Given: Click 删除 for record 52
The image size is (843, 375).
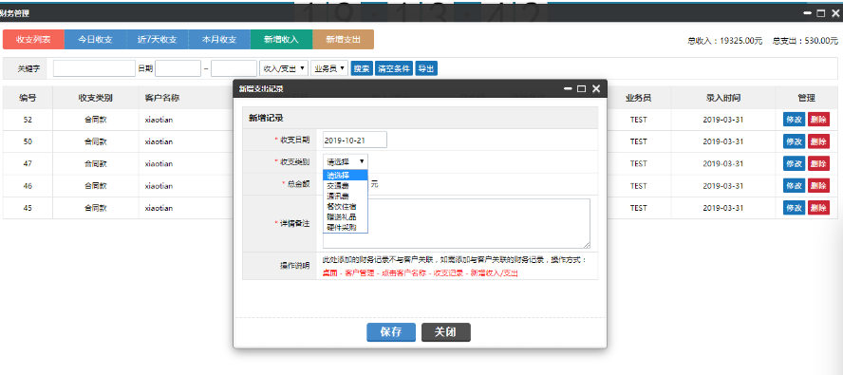Looking at the screenshot, I should (x=818, y=120).
